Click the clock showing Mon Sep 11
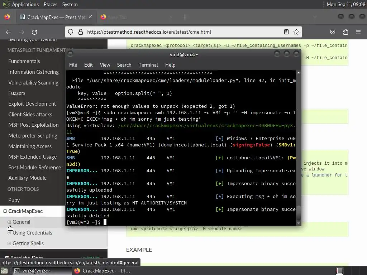This screenshot has width=367, height=275. pyautogui.click(x=346, y=4)
